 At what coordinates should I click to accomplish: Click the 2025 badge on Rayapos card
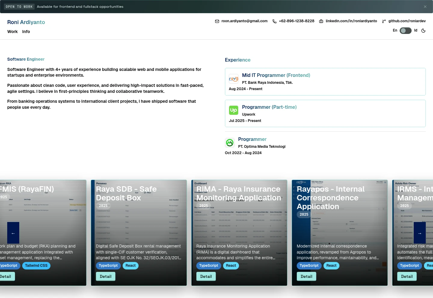[304, 214]
